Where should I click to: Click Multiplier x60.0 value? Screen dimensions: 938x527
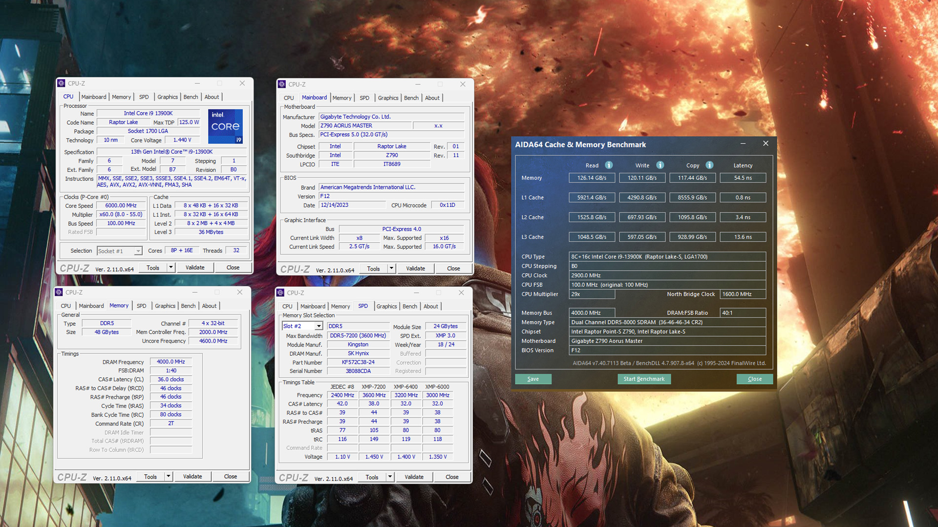(x=121, y=215)
